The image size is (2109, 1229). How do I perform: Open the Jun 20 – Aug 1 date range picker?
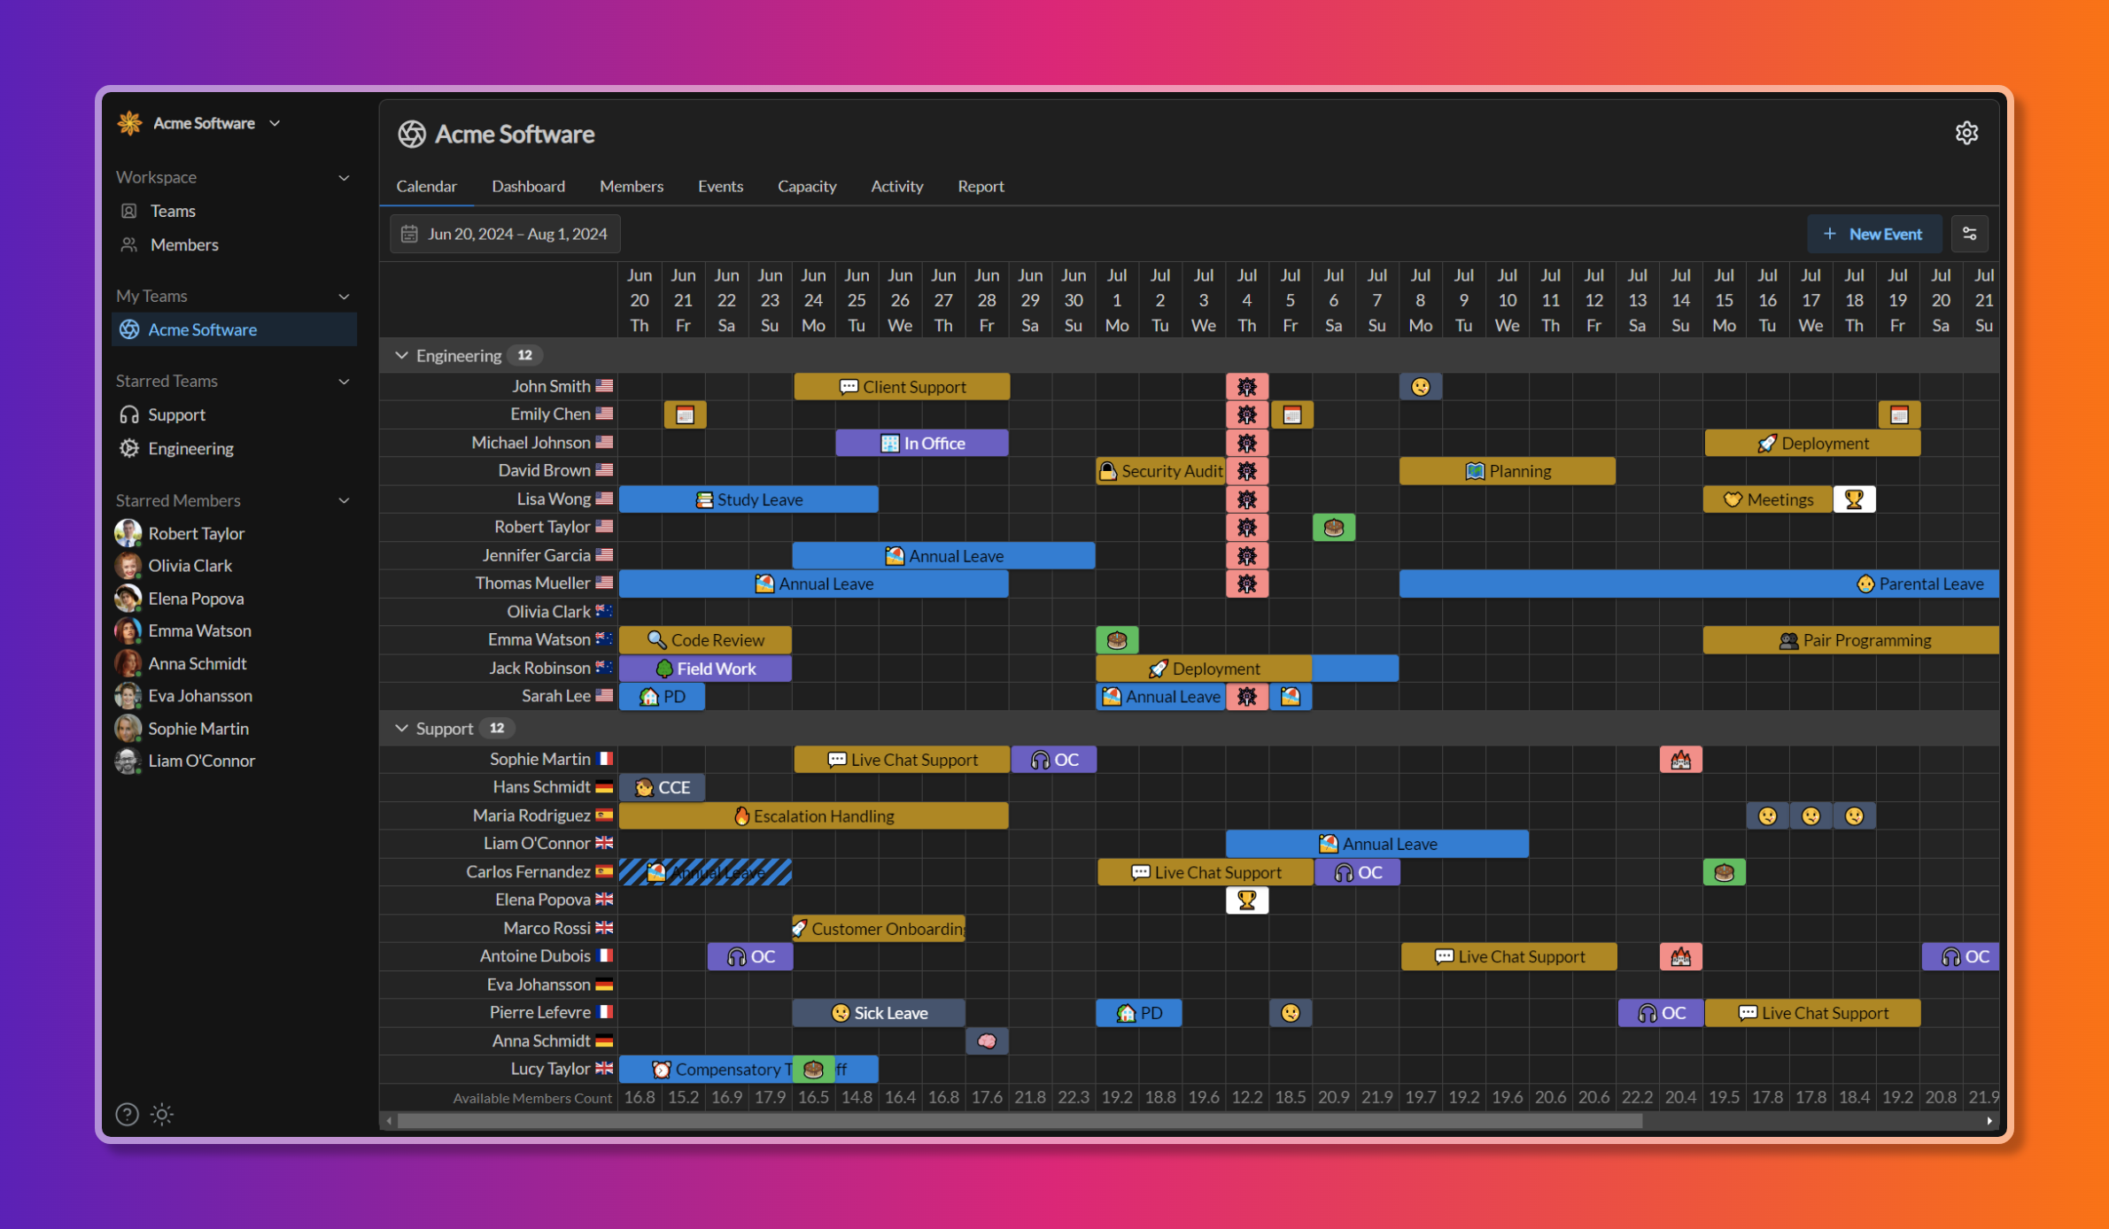click(505, 234)
